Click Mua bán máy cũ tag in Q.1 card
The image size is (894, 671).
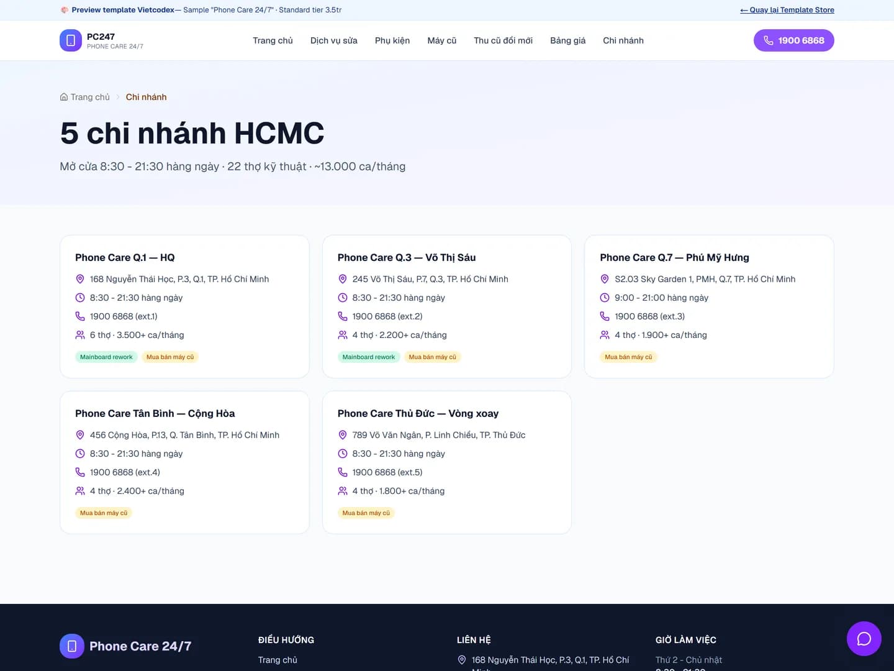(170, 357)
